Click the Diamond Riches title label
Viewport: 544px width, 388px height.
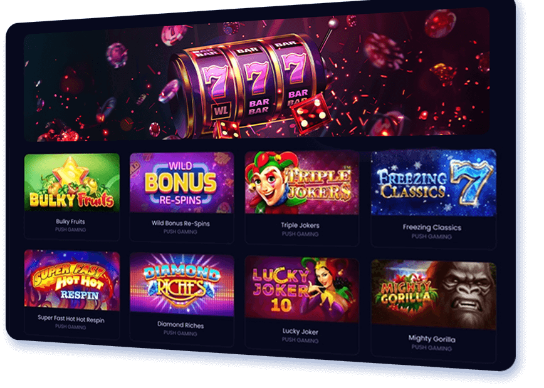180,325
